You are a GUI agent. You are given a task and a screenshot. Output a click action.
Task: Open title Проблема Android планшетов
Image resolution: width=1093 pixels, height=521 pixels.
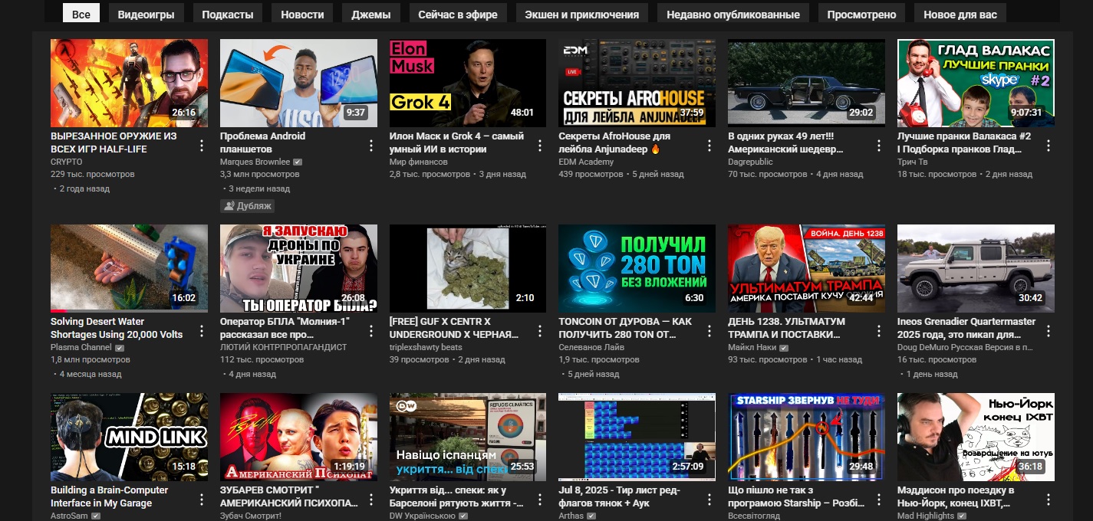[262, 143]
